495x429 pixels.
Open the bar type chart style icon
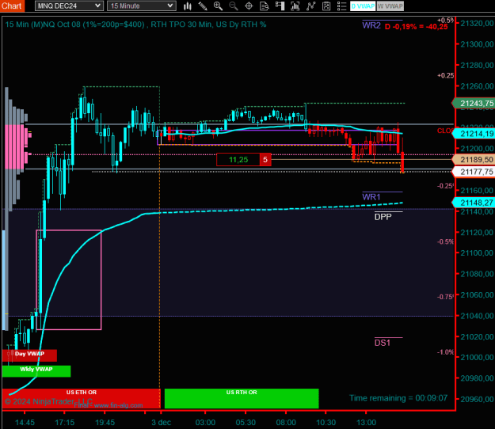pyautogui.click(x=188, y=6)
